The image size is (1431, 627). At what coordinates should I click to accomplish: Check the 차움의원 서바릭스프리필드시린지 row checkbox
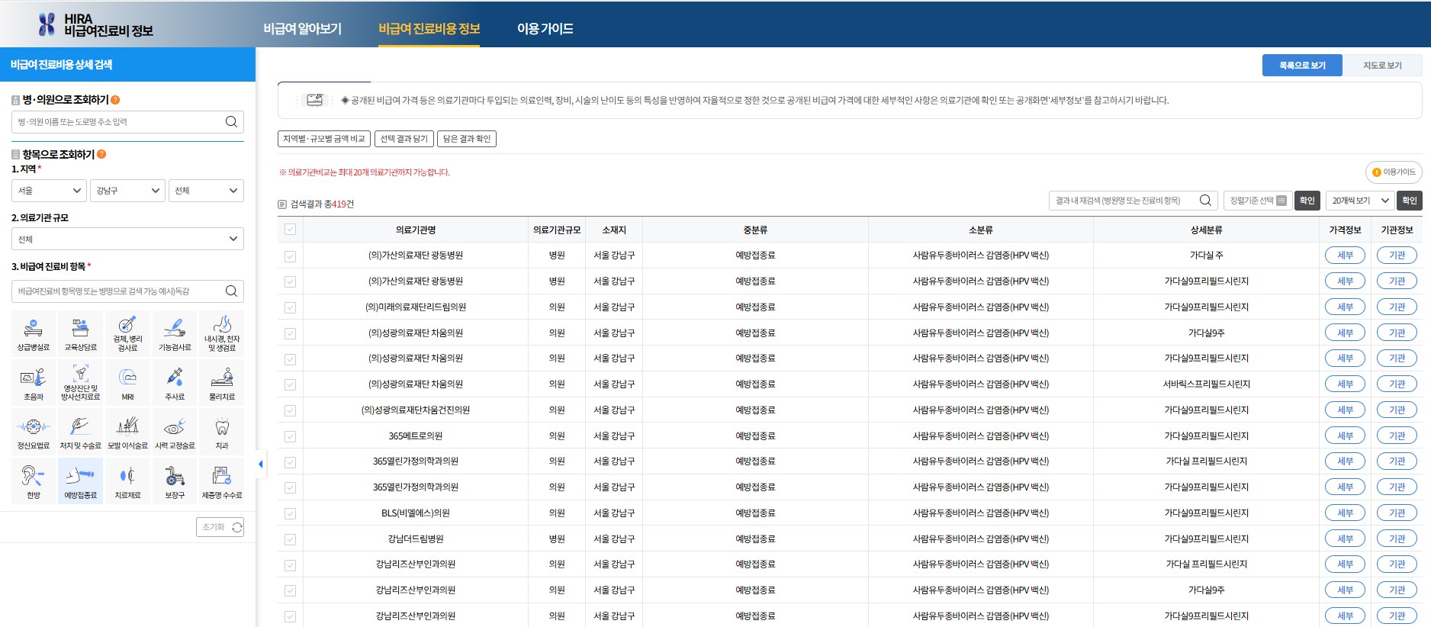290,384
